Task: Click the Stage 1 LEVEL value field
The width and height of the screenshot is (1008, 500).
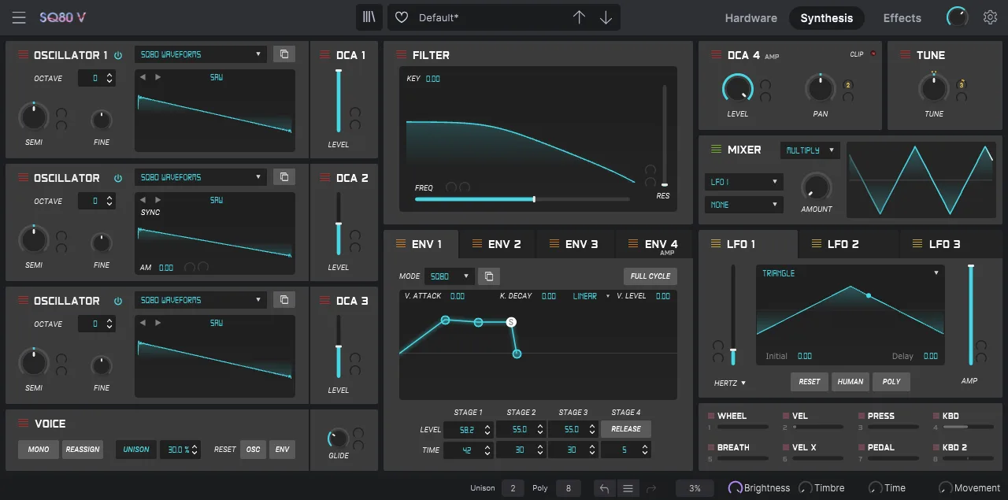Action: (464, 429)
